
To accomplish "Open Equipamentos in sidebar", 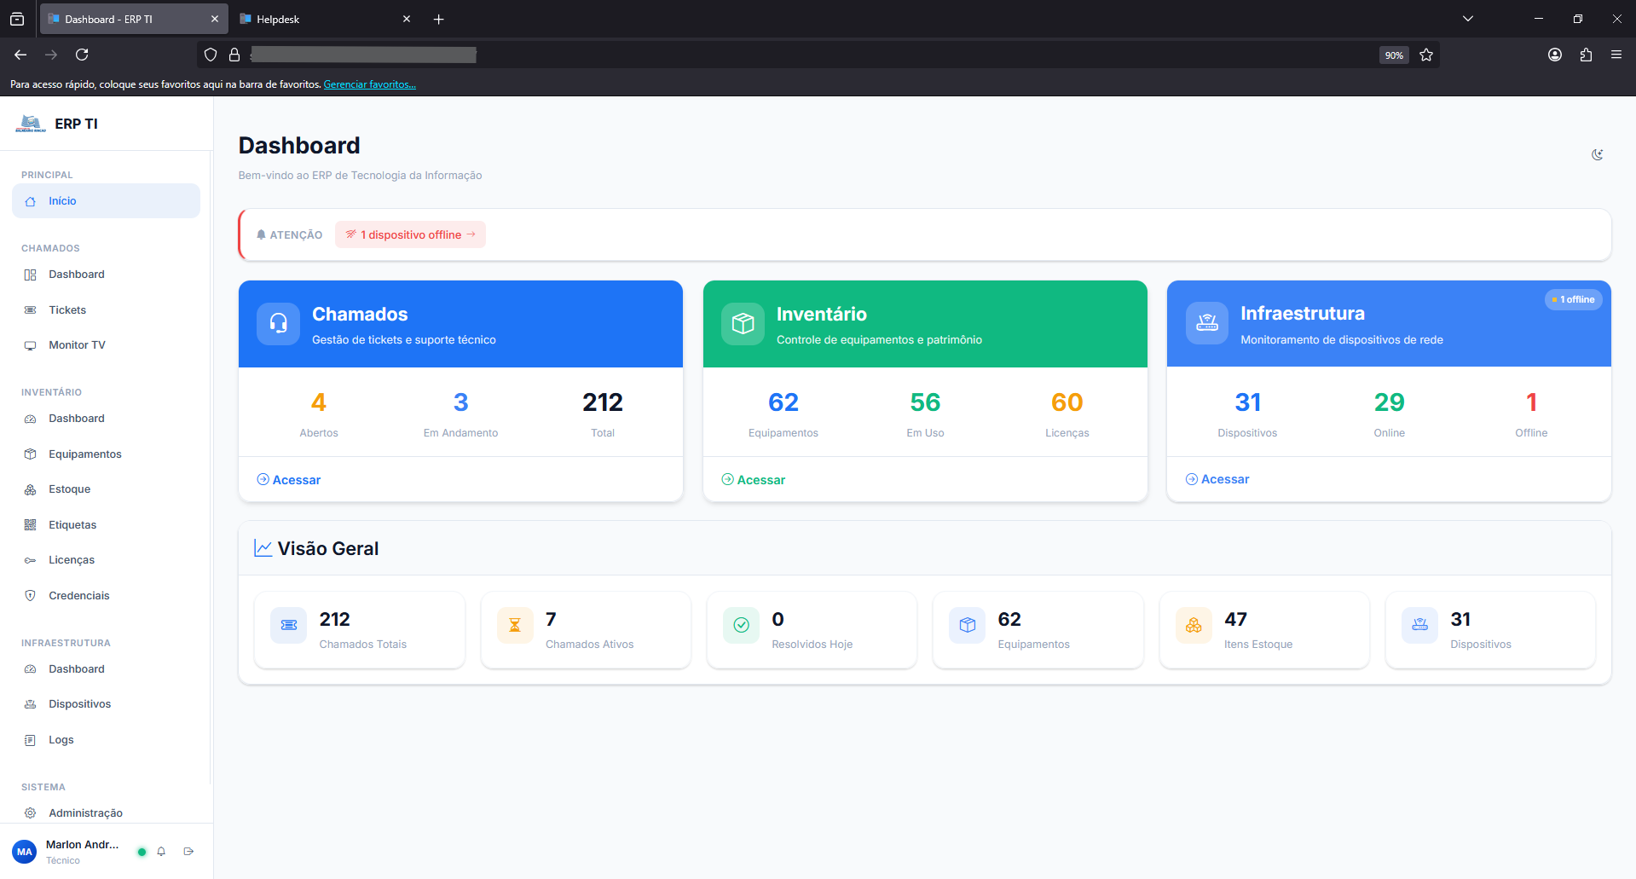I will 106,454.
